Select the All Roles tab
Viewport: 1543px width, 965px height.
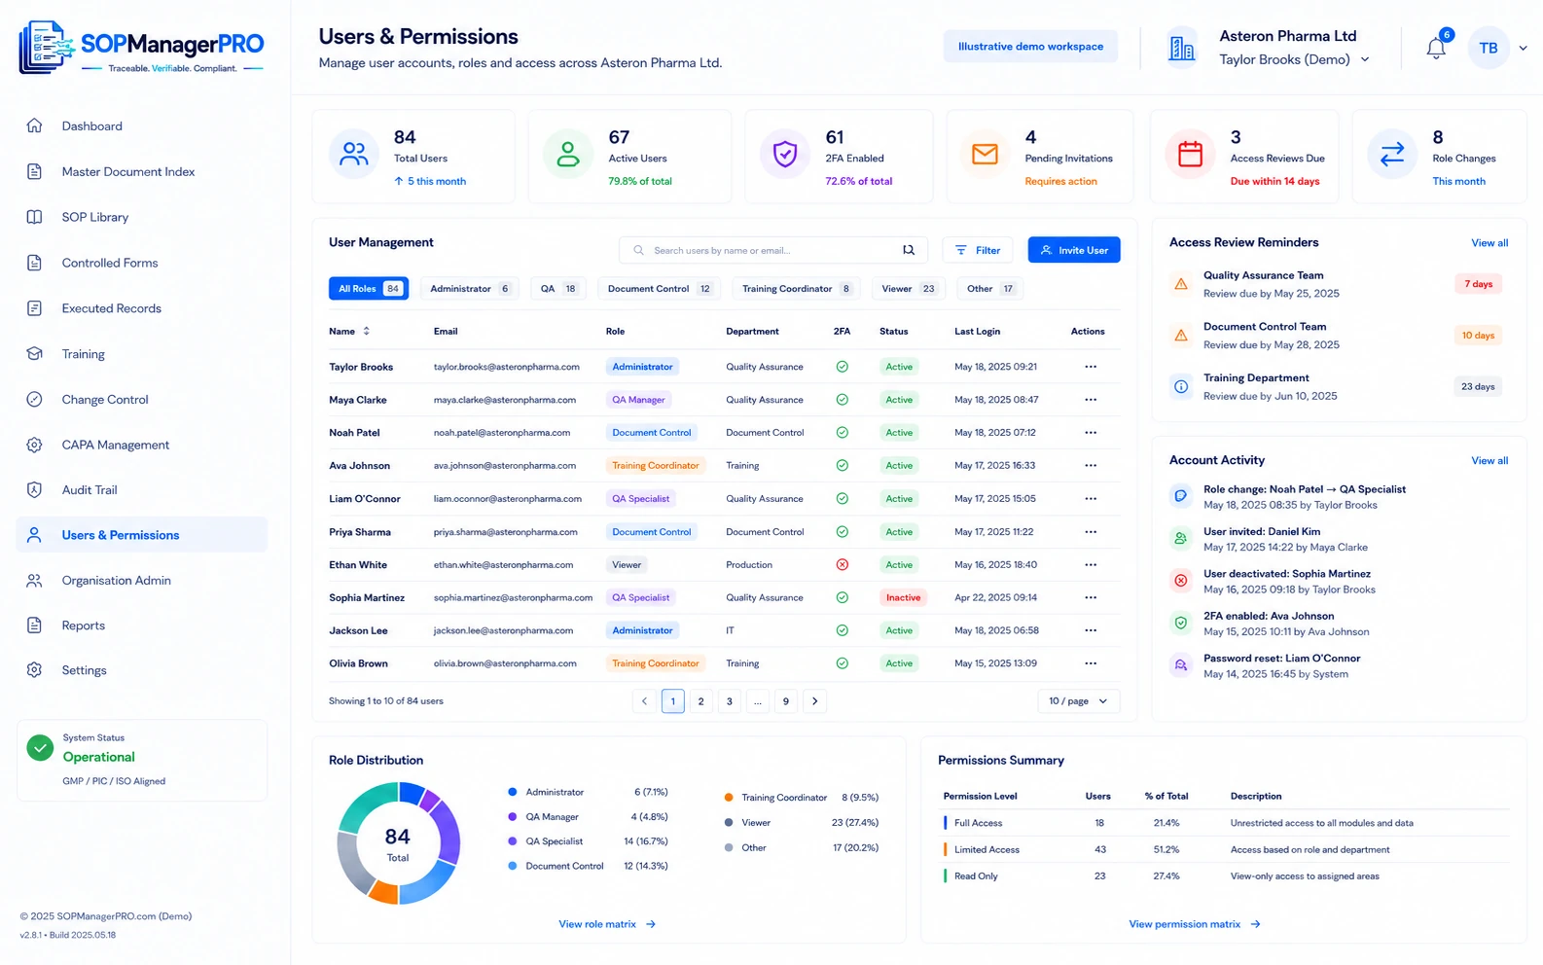point(369,289)
